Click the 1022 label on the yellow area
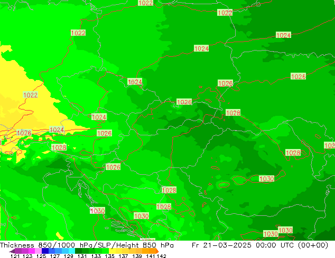The width and height of the screenshot is (335, 258). pos(30,95)
